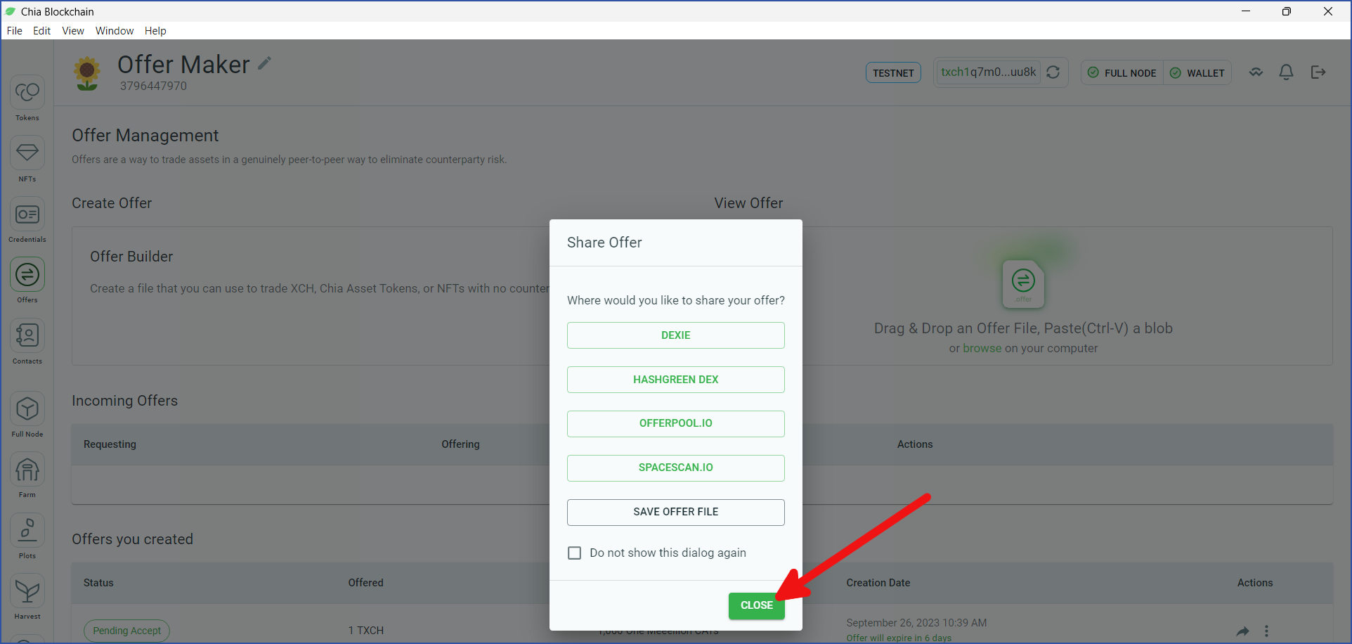The width and height of the screenshot is (1352, 644).
Task: Open the View menu
Action: 73,31
